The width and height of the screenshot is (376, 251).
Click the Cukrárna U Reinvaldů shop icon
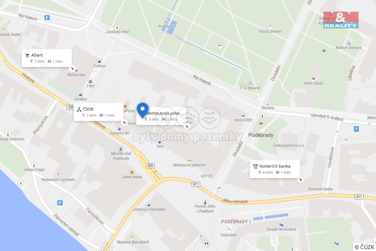click(x=149, y=205)
